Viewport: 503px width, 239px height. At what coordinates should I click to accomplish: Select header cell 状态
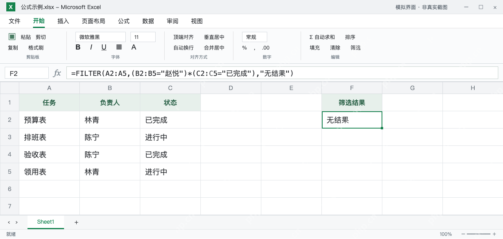[x=171, y=103]
